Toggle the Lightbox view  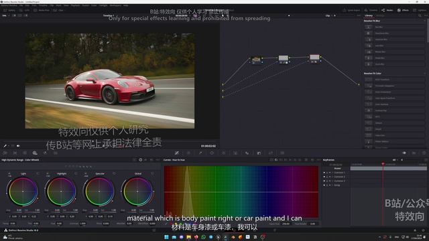point(420,10)
